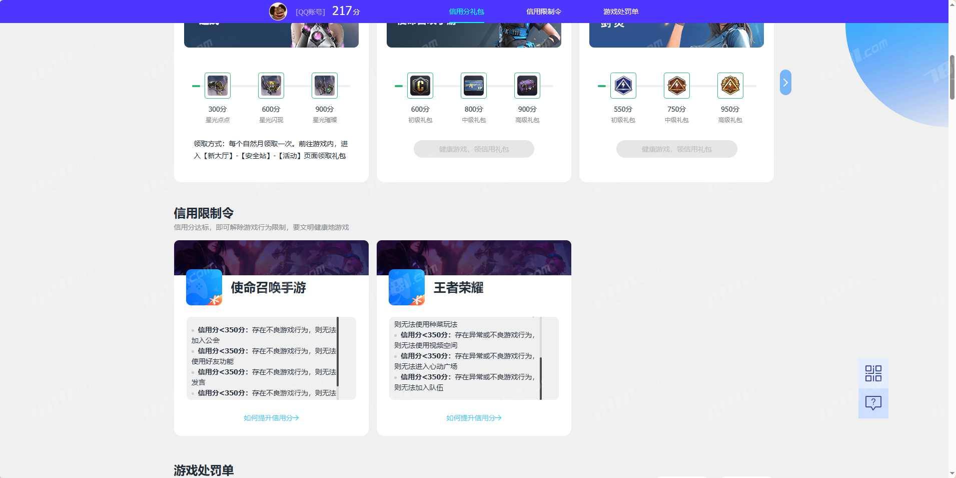
Task: Click the 750分 中级礼包 badge icon
Action: click(x=677, y=86)
